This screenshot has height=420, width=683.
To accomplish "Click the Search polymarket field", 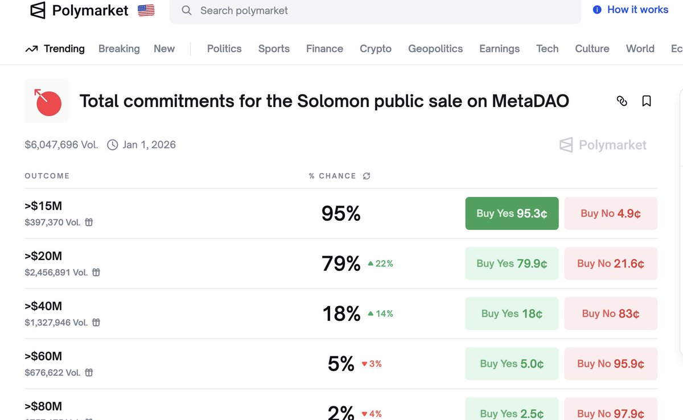I will 376,11.
